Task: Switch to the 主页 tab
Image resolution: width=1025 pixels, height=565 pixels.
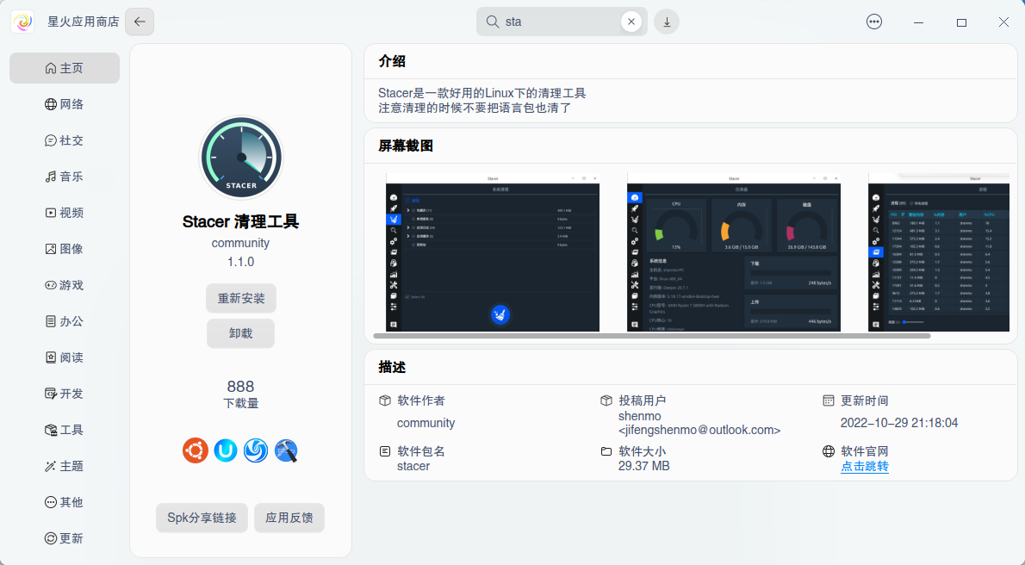Action: [65, 67]
